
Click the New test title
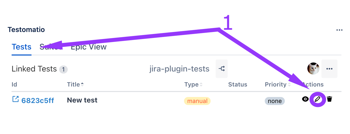click(x=82, y=100)
